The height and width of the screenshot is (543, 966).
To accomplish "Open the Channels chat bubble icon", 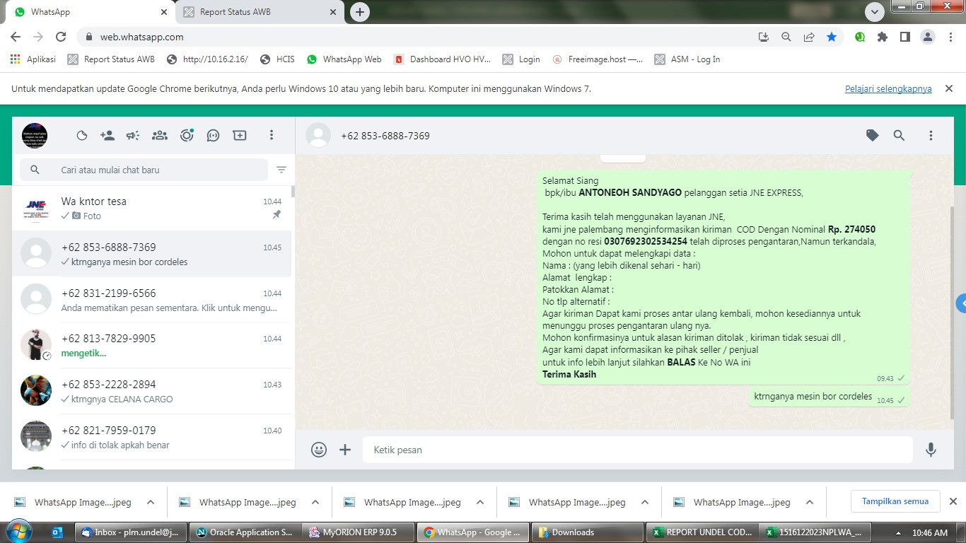I will [213, 136].
